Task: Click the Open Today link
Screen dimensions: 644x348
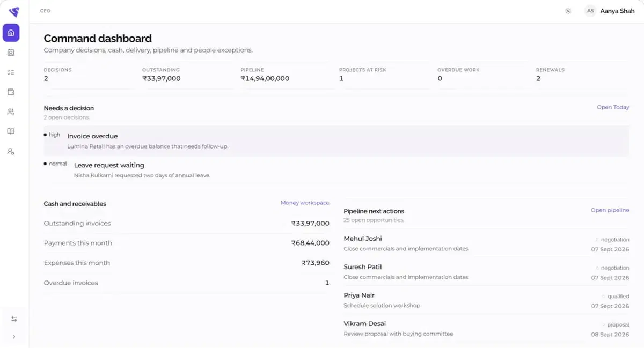Action: click(x=613, y=107)
